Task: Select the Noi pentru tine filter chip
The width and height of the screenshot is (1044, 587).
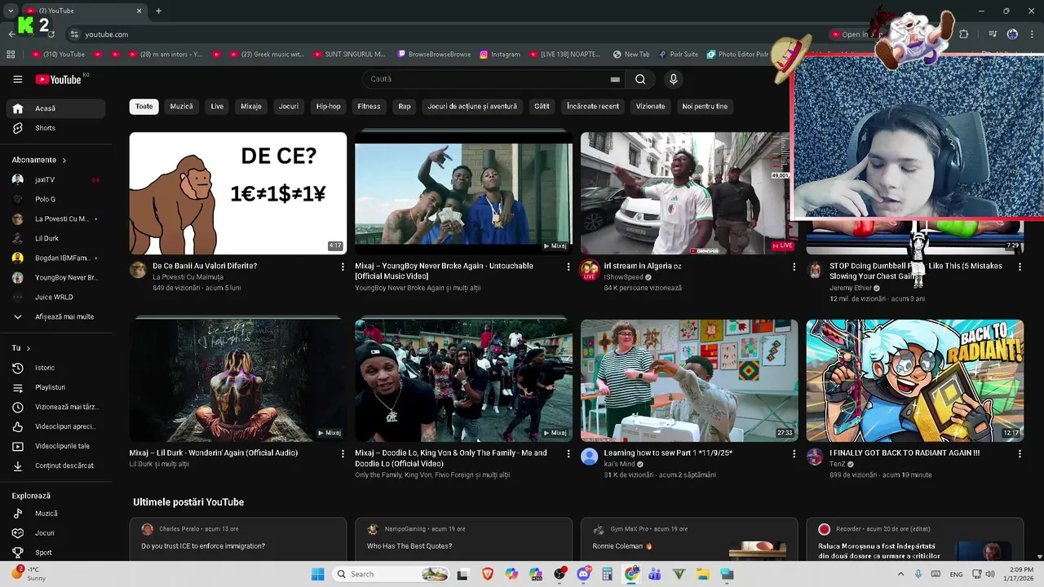Action: 705,107
